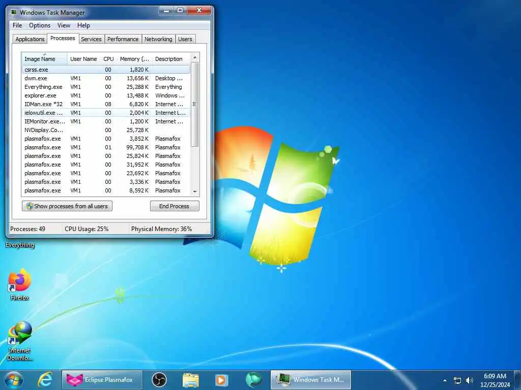Image resolution: width=521 pixels, height=390 pixels.
Task: Open the network tray icon
Action: pos(457,380)
